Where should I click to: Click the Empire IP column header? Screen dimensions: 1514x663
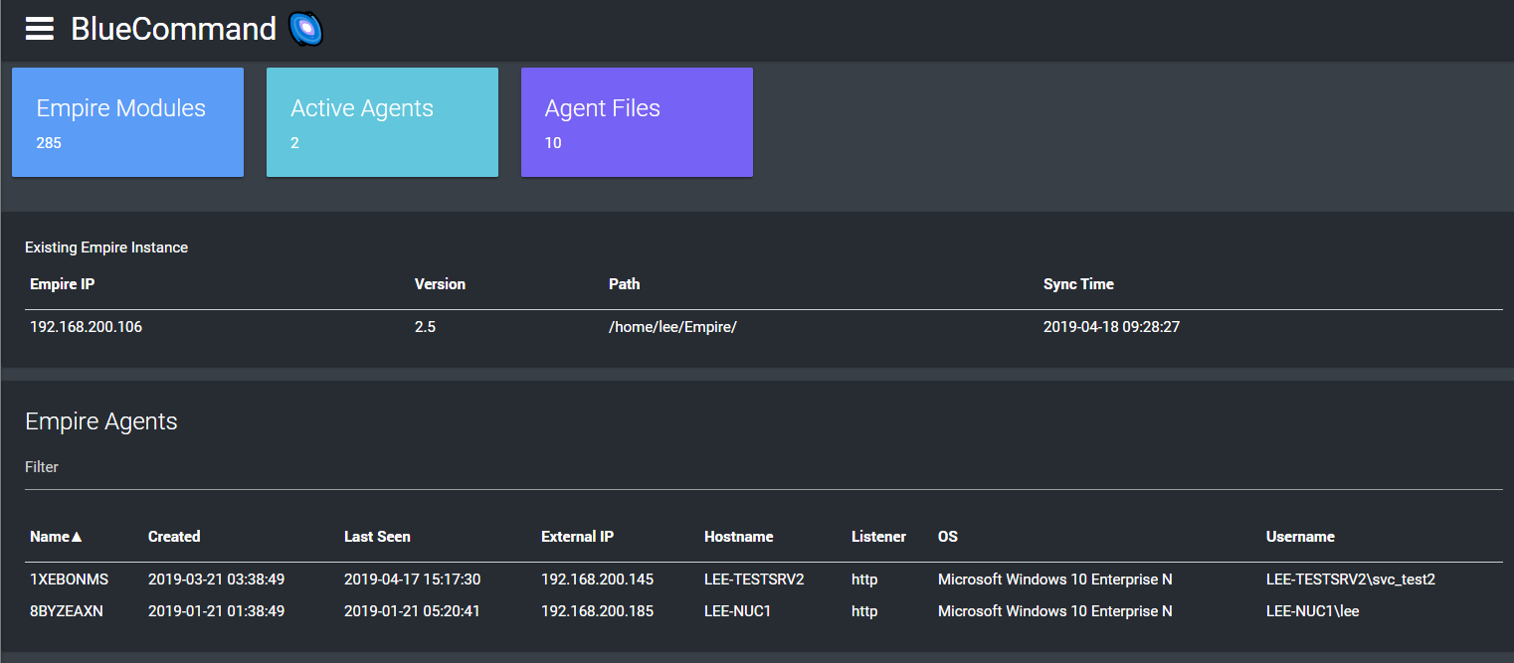(x=63, y=284)
